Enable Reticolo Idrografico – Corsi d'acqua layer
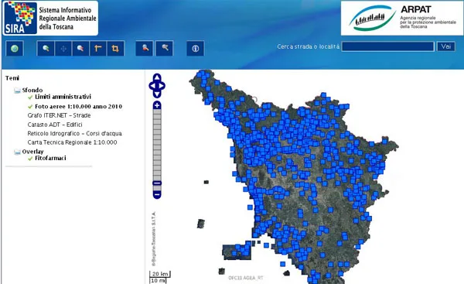This screenshot has width=464, height=284. [74, 133]
